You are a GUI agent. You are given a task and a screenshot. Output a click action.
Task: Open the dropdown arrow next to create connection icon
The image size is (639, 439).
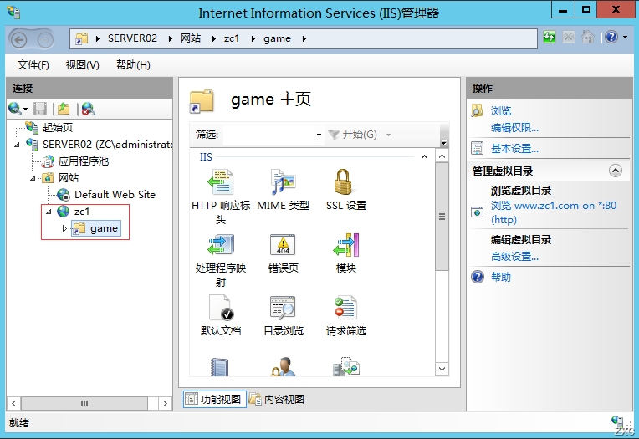click(25, 110)
